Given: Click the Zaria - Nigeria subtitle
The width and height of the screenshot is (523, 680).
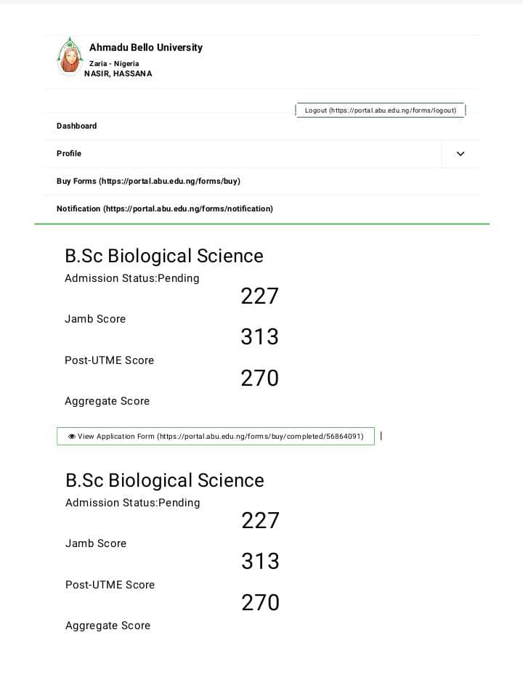Looking at the screenshot, I should pos(119,63).
